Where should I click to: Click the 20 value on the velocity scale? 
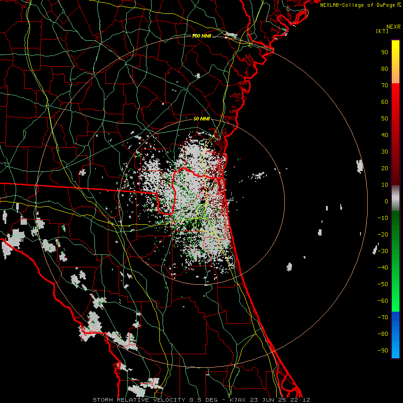pos(385,168)
